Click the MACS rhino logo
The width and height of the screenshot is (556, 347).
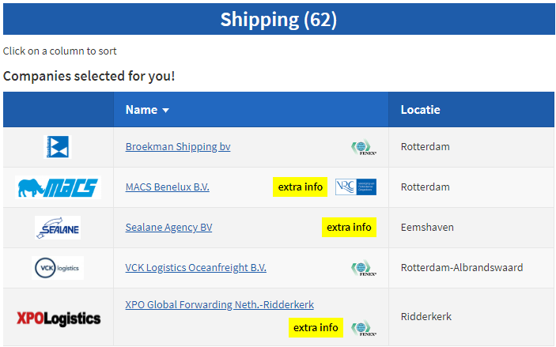tap(59, 187)
